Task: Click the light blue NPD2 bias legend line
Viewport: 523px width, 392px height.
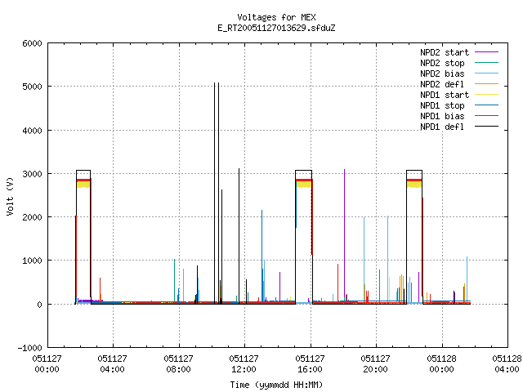Action: [486, 73]
